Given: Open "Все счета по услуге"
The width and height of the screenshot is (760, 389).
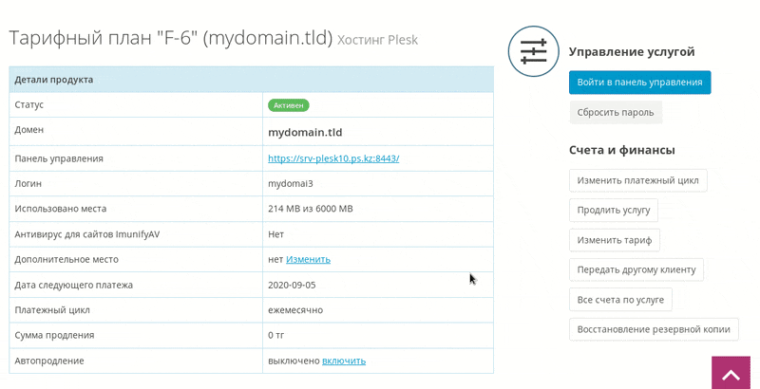Looking at the screenshot, I should pyautogui.click(x=620, y=300).
